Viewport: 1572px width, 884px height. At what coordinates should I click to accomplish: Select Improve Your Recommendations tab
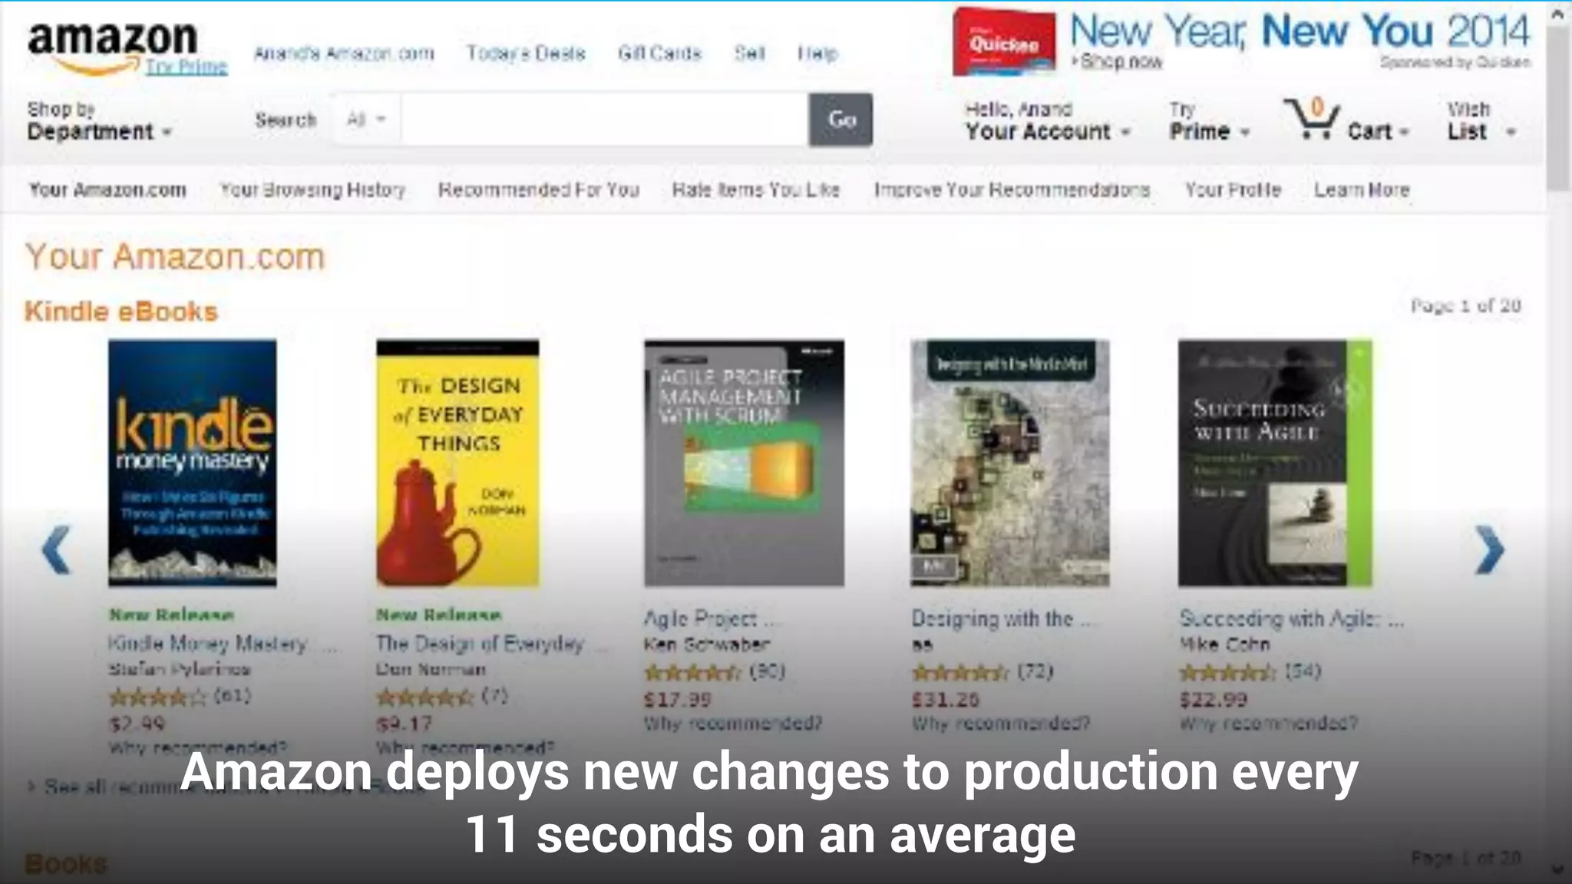click(1012, 190)
